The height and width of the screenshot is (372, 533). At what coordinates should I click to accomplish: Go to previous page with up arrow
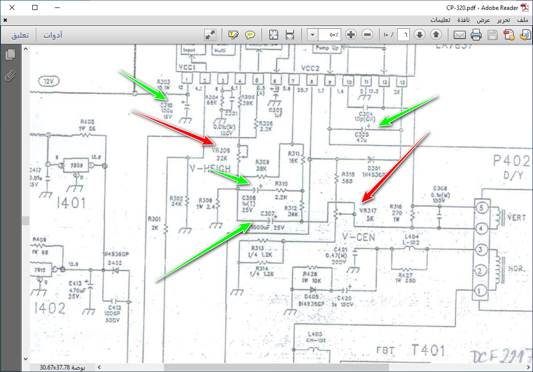pyautogui.click(x=436, y=35)
